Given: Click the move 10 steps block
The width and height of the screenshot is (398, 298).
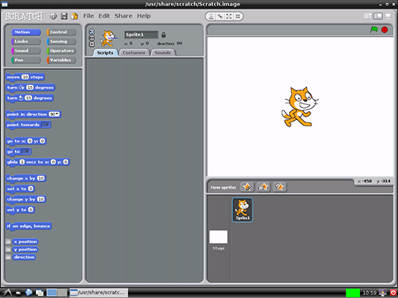Looking at the screenshot, I should [x=25, y=77].
